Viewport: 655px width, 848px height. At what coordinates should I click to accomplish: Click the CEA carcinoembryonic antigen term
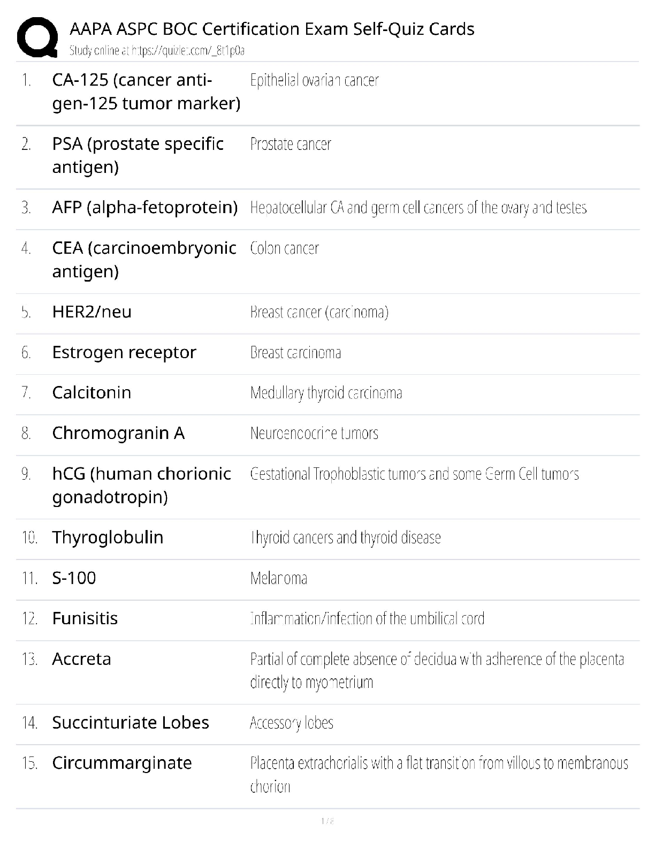[x=144, y=260]
